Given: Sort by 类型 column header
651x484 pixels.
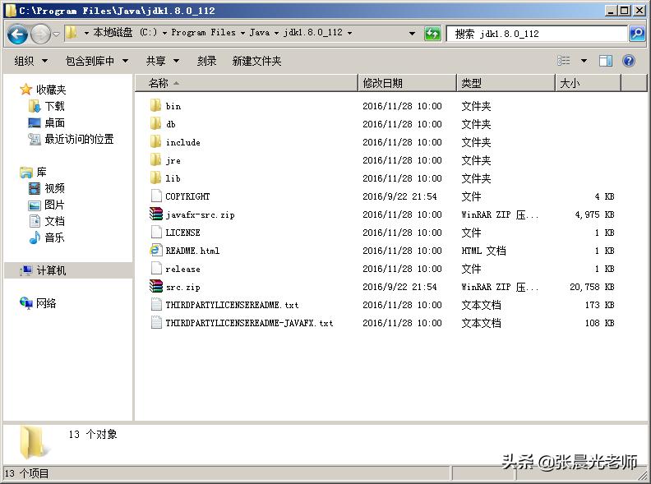Looking at the screenshot, I should coord(506,83).
